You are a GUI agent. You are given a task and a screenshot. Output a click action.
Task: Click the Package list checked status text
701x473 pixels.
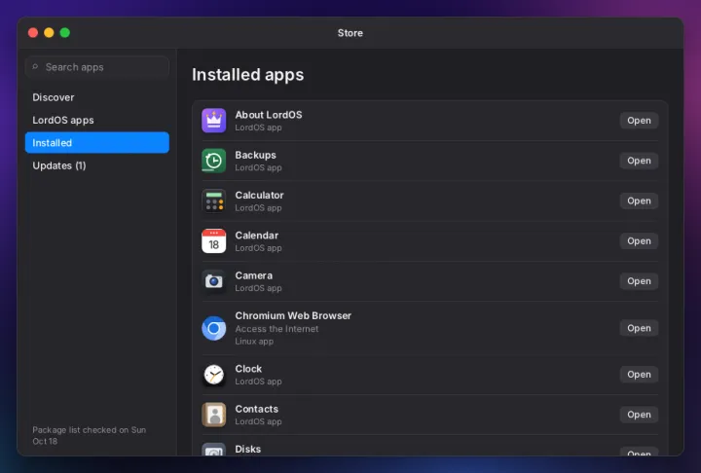89,435
